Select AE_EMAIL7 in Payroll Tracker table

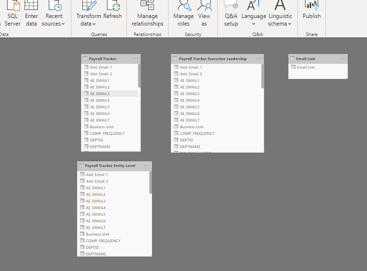[x=109, y=120]
